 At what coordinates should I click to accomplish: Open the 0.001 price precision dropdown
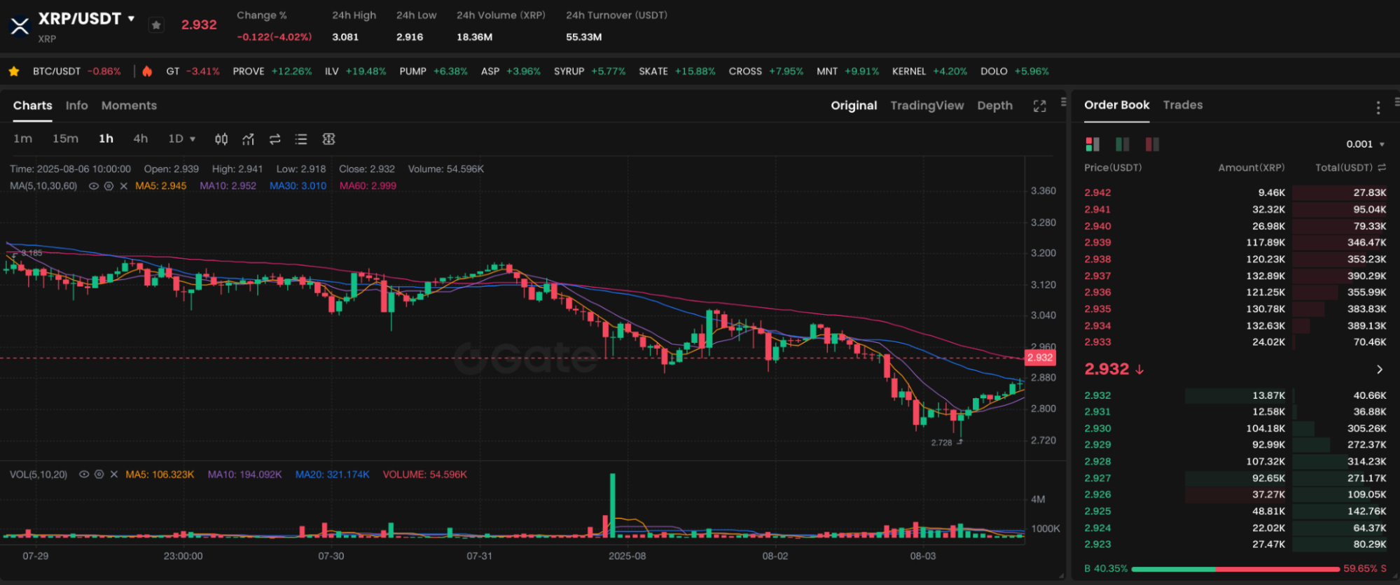click(1365, 144)
